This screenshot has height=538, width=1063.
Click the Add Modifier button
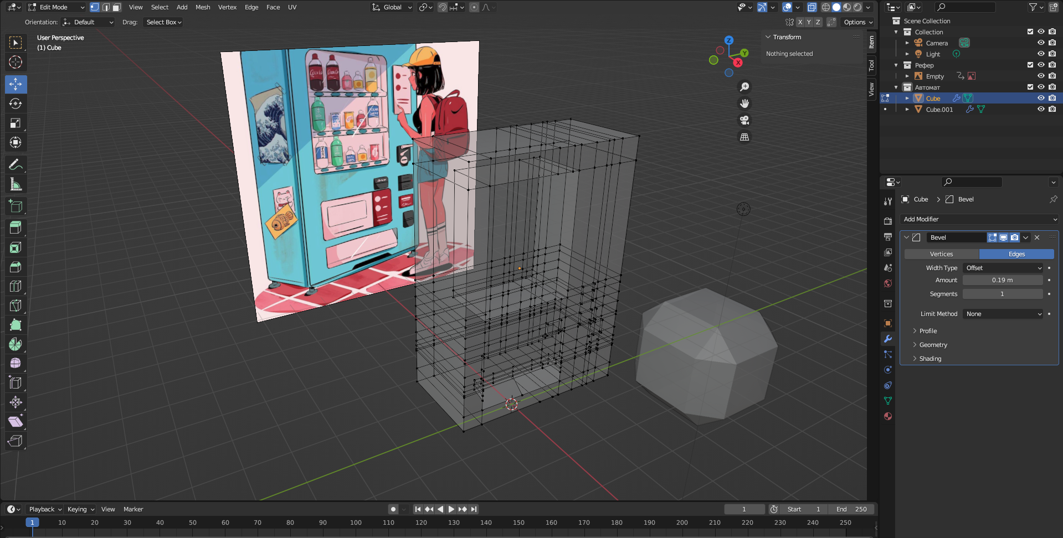[979, 219]
